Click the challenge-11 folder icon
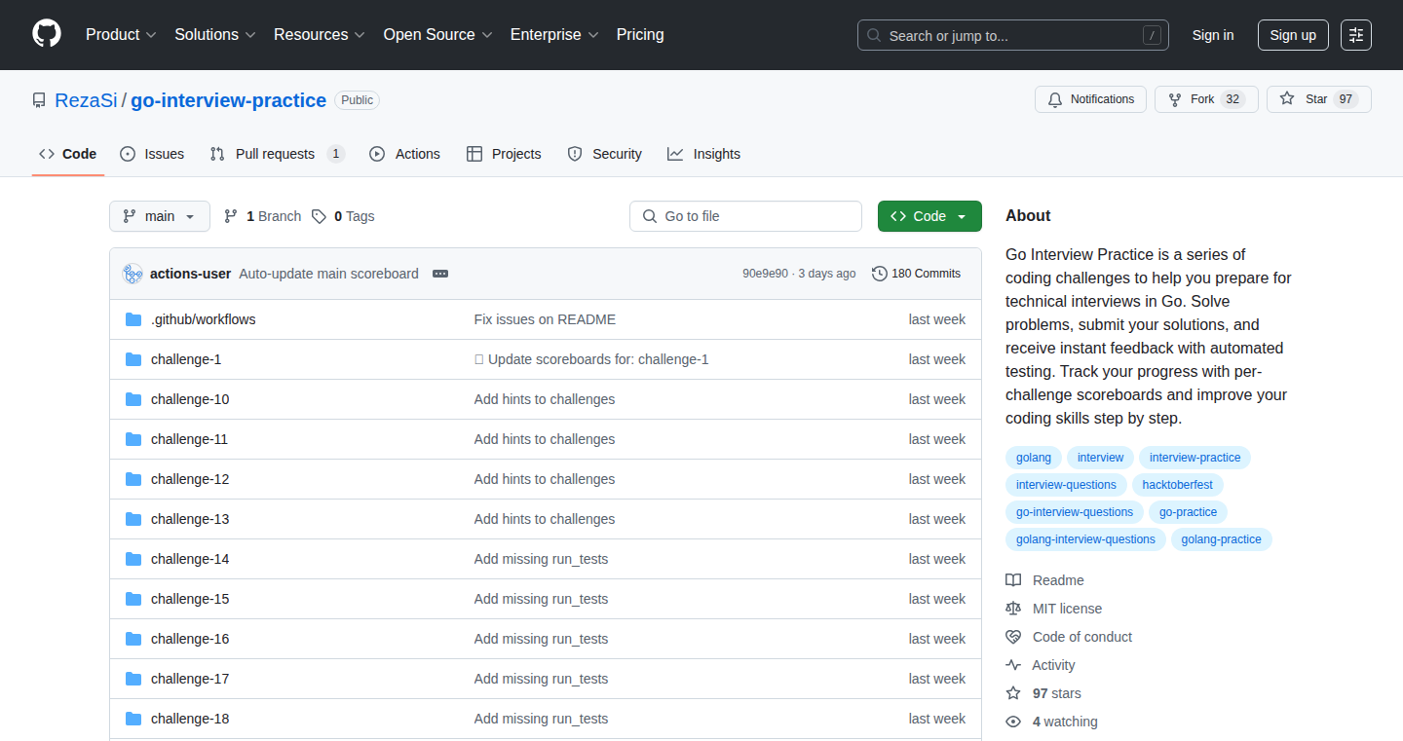This screenshot has width=1403, height=741. (x=133, y=439)
